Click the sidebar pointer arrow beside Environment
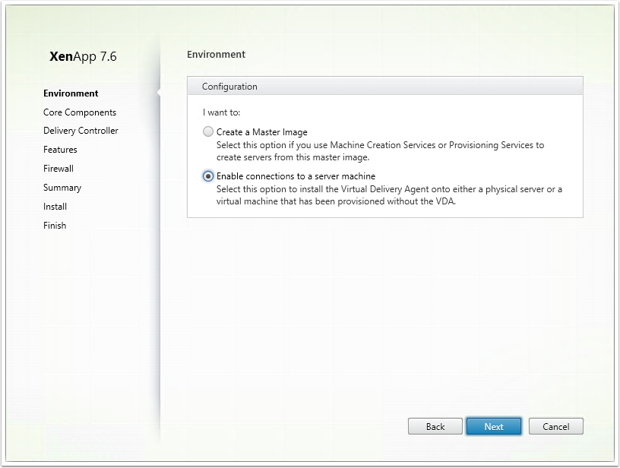 click(x=158, y=93)
